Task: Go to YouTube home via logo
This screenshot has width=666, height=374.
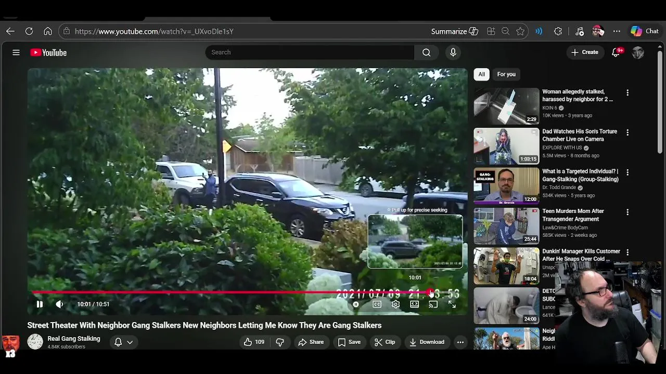Action: 48,52
